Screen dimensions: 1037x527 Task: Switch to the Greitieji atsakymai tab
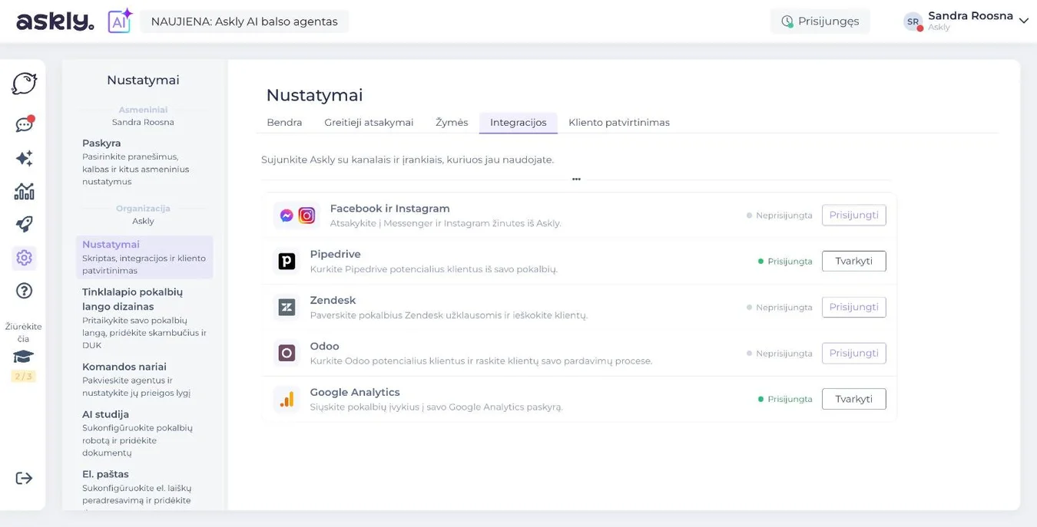click(x=369, y=123)
